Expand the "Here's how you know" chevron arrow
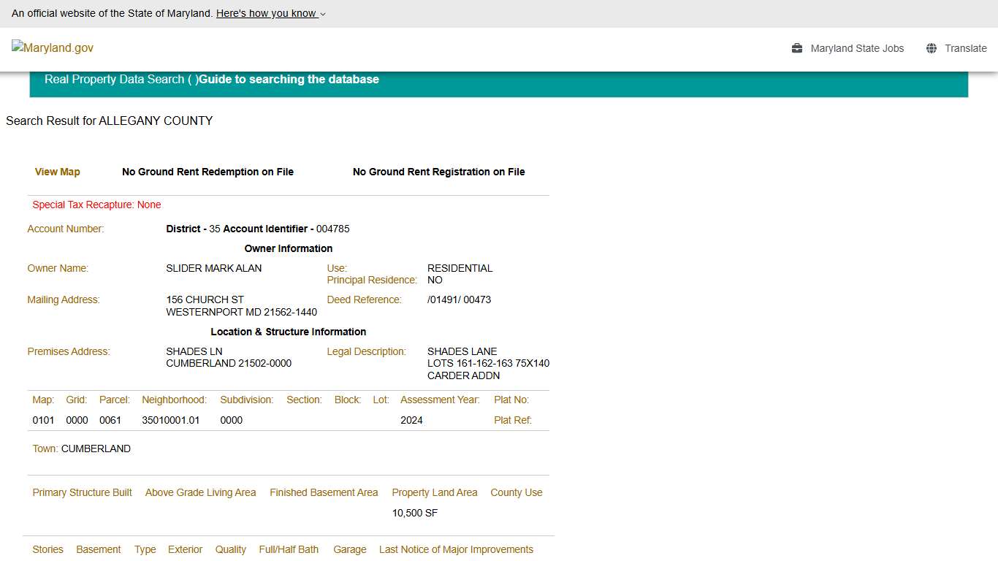Screen dimensions: 998x561 point(323,14)
